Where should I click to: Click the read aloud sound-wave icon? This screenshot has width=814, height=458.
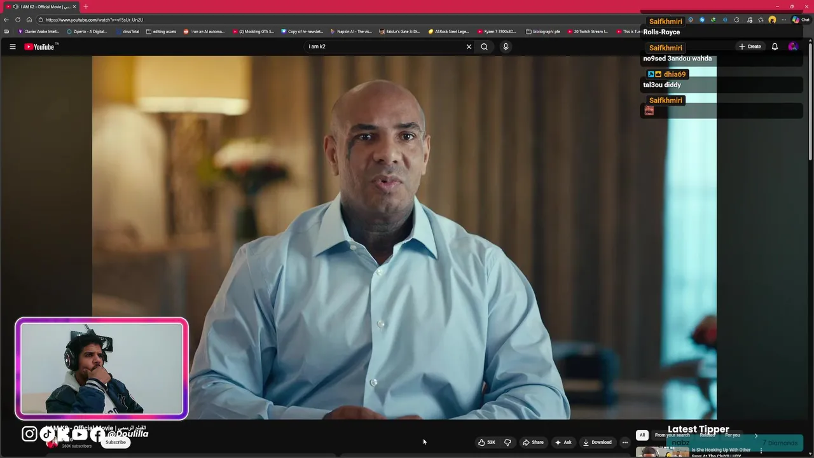(724, 20)
